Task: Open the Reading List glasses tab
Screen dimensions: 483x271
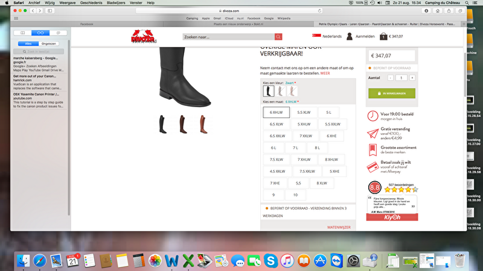Action: (x=40, y=33)
